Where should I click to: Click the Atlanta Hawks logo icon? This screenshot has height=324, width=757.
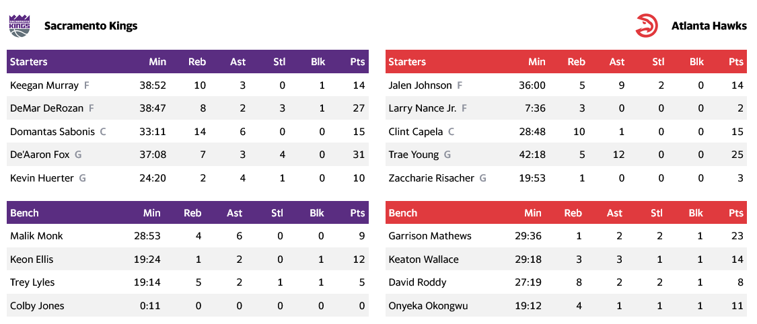point(647,26)
